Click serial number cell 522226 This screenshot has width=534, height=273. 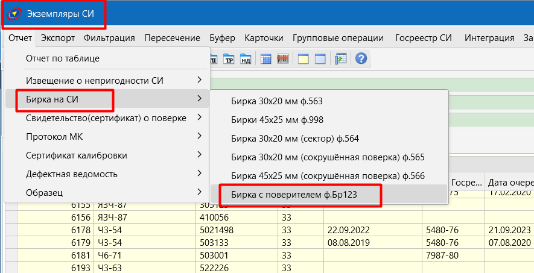(x=237, y=268)
